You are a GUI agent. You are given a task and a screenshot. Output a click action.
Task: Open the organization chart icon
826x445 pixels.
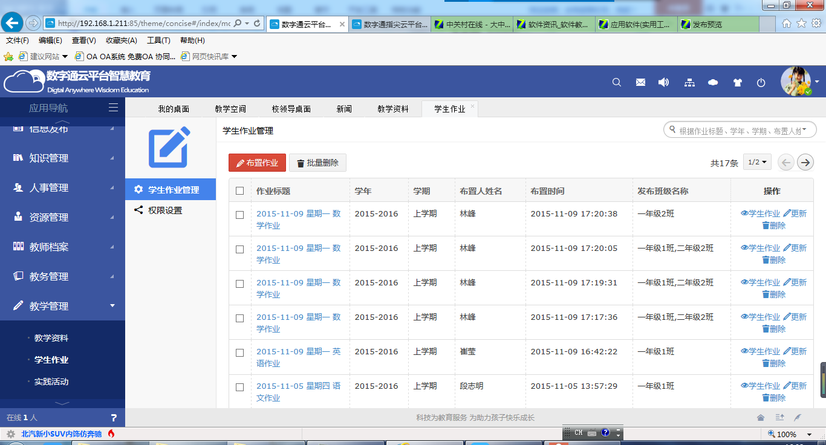689,83
